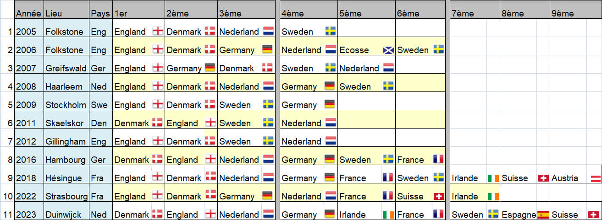This screenshot has width=602, height=220.
Task: Click Netherlands flag in 2023 3ème cell
Action: (x=269, y=214)
